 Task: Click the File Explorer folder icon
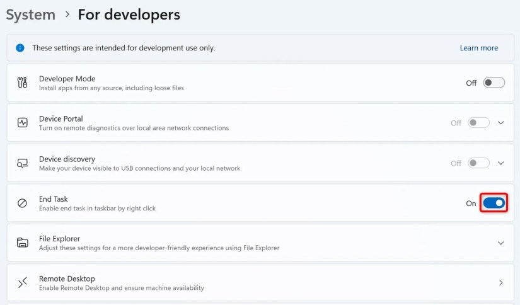click(23, 243)
